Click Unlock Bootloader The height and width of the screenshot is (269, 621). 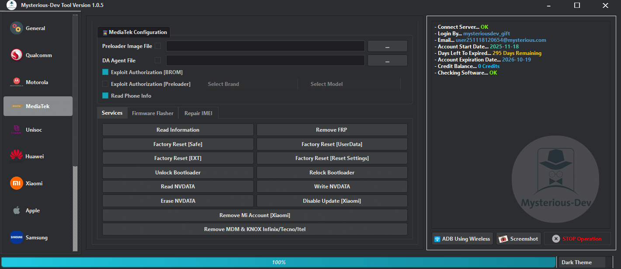177,172
